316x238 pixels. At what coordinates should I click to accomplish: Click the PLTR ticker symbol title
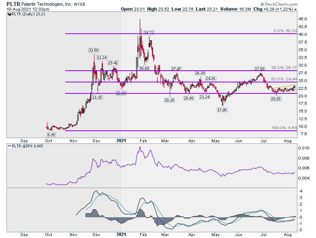click(x=13, y=4)
